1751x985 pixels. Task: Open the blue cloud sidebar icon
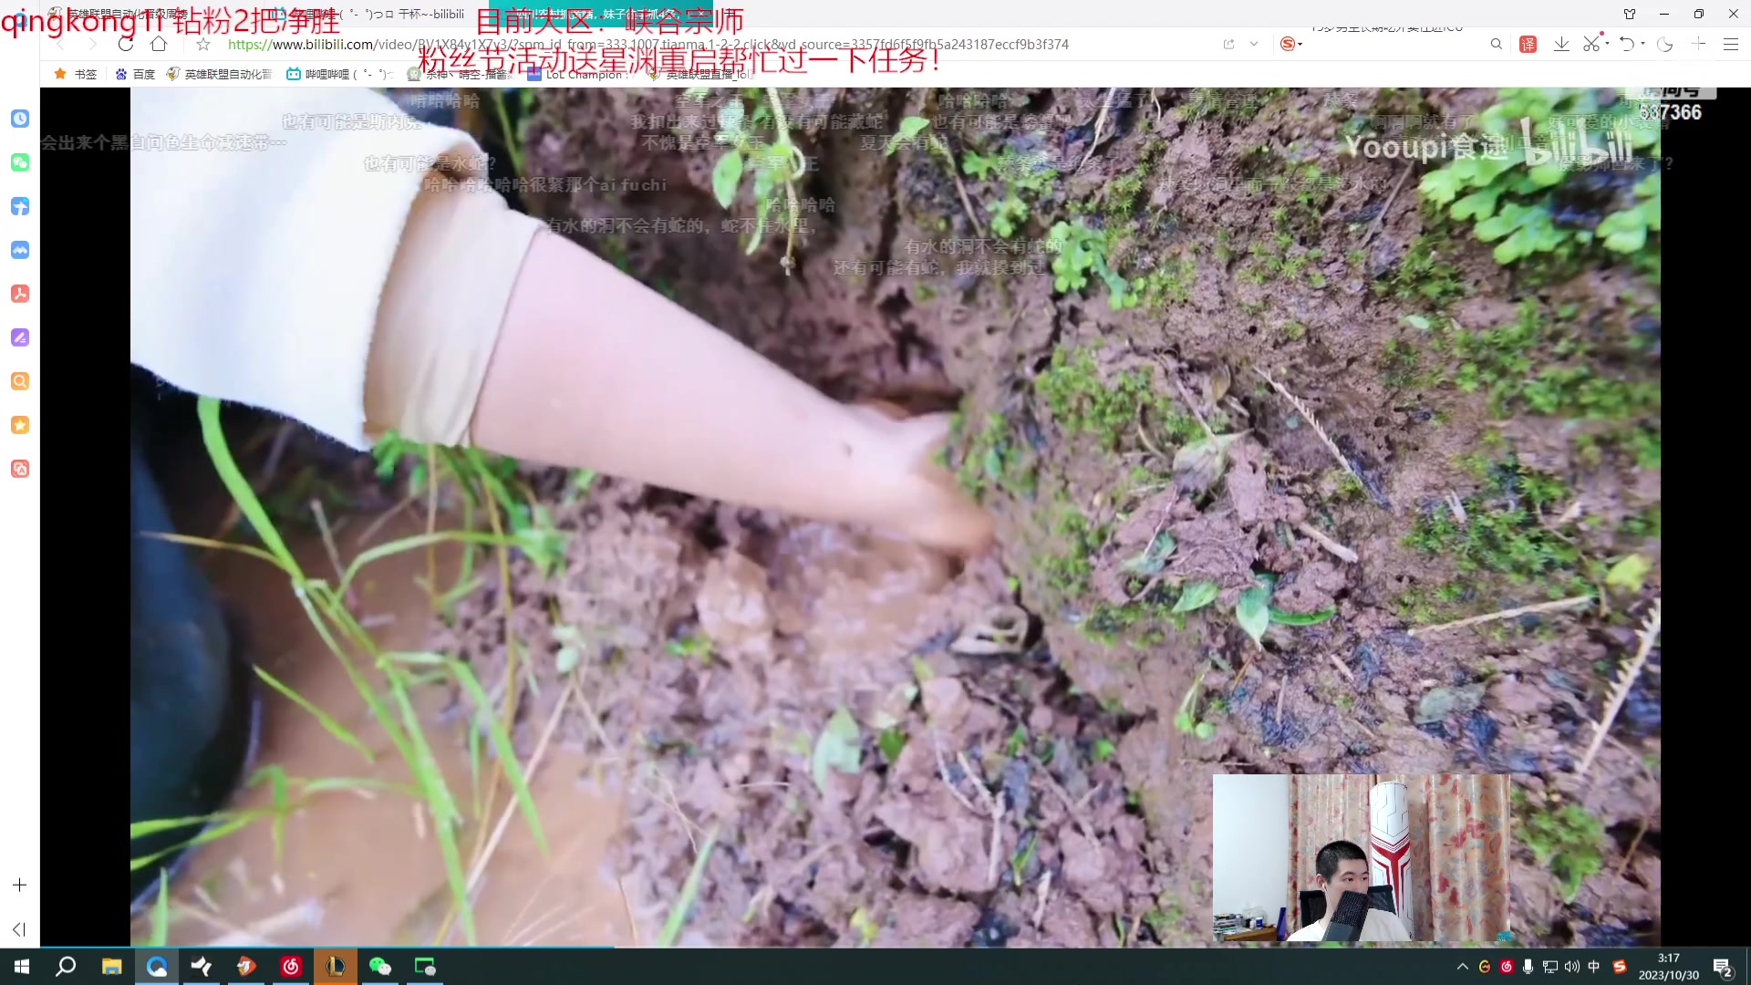pos(20,250)
